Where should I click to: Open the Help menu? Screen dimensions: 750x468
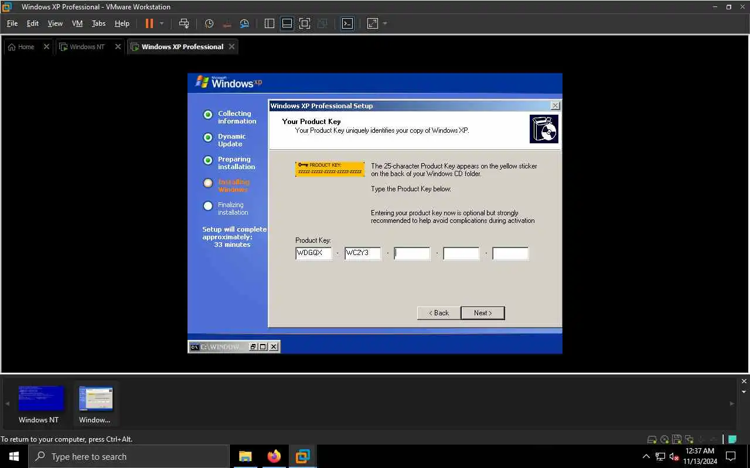pos(122,23)
